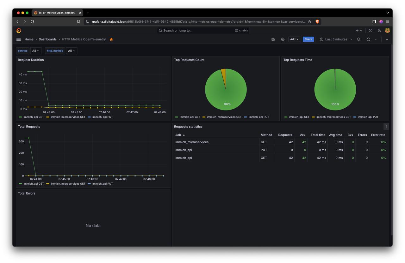Click the Total Errors panel title
This screenshot has height=263, width=405.
click(27, 194)
